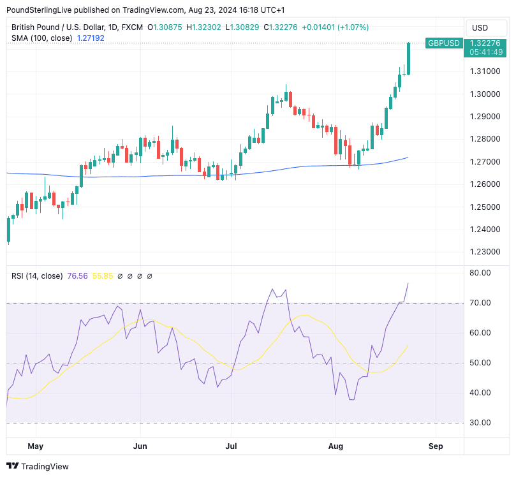
Task: Click the purple RSI value 76.56
Action: (x=77, y=276)
